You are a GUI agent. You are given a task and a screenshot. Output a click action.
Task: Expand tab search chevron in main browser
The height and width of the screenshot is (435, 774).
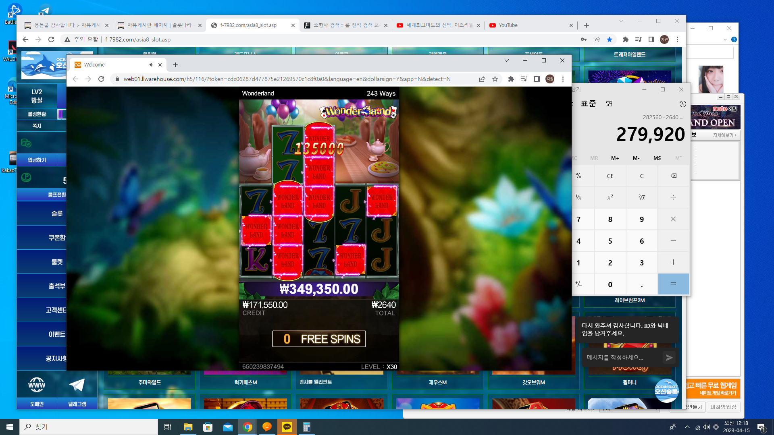[x=621, y=21]
